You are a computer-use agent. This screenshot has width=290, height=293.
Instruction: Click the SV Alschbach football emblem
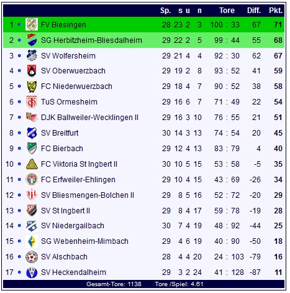pos(32,257)
